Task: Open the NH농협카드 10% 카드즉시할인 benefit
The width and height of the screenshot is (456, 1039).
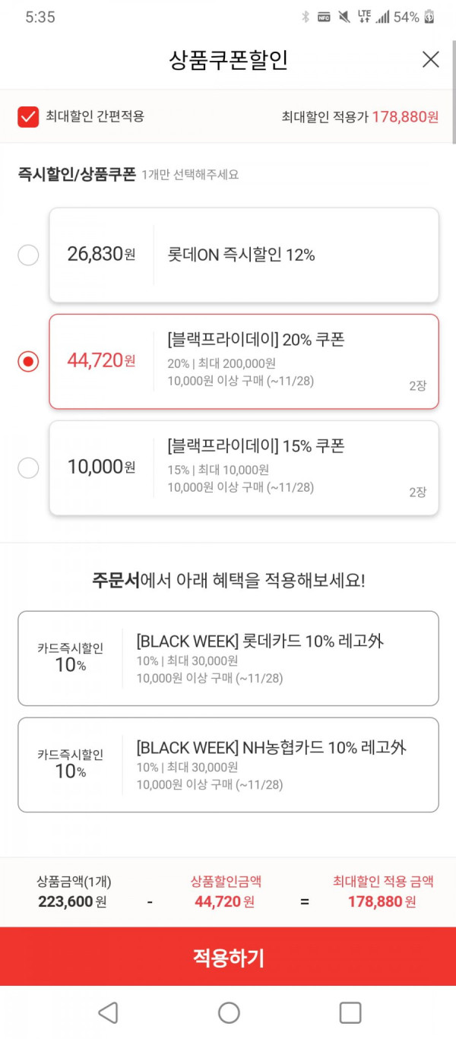Action: [228, 765]
